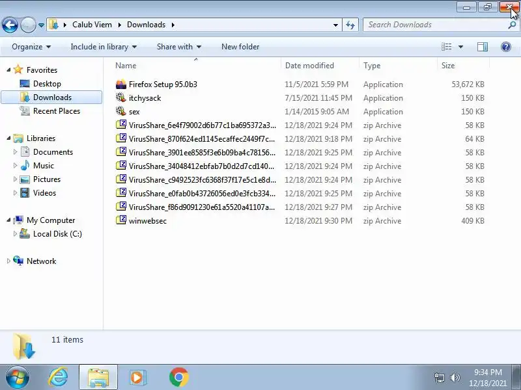The width and height of the screenshot is (521, 390).
Task: Launch Internet Explorer from the taskbar
Action: 58,378
